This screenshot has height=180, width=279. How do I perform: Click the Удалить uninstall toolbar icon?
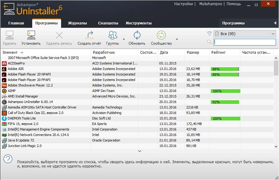coord(10,35)
